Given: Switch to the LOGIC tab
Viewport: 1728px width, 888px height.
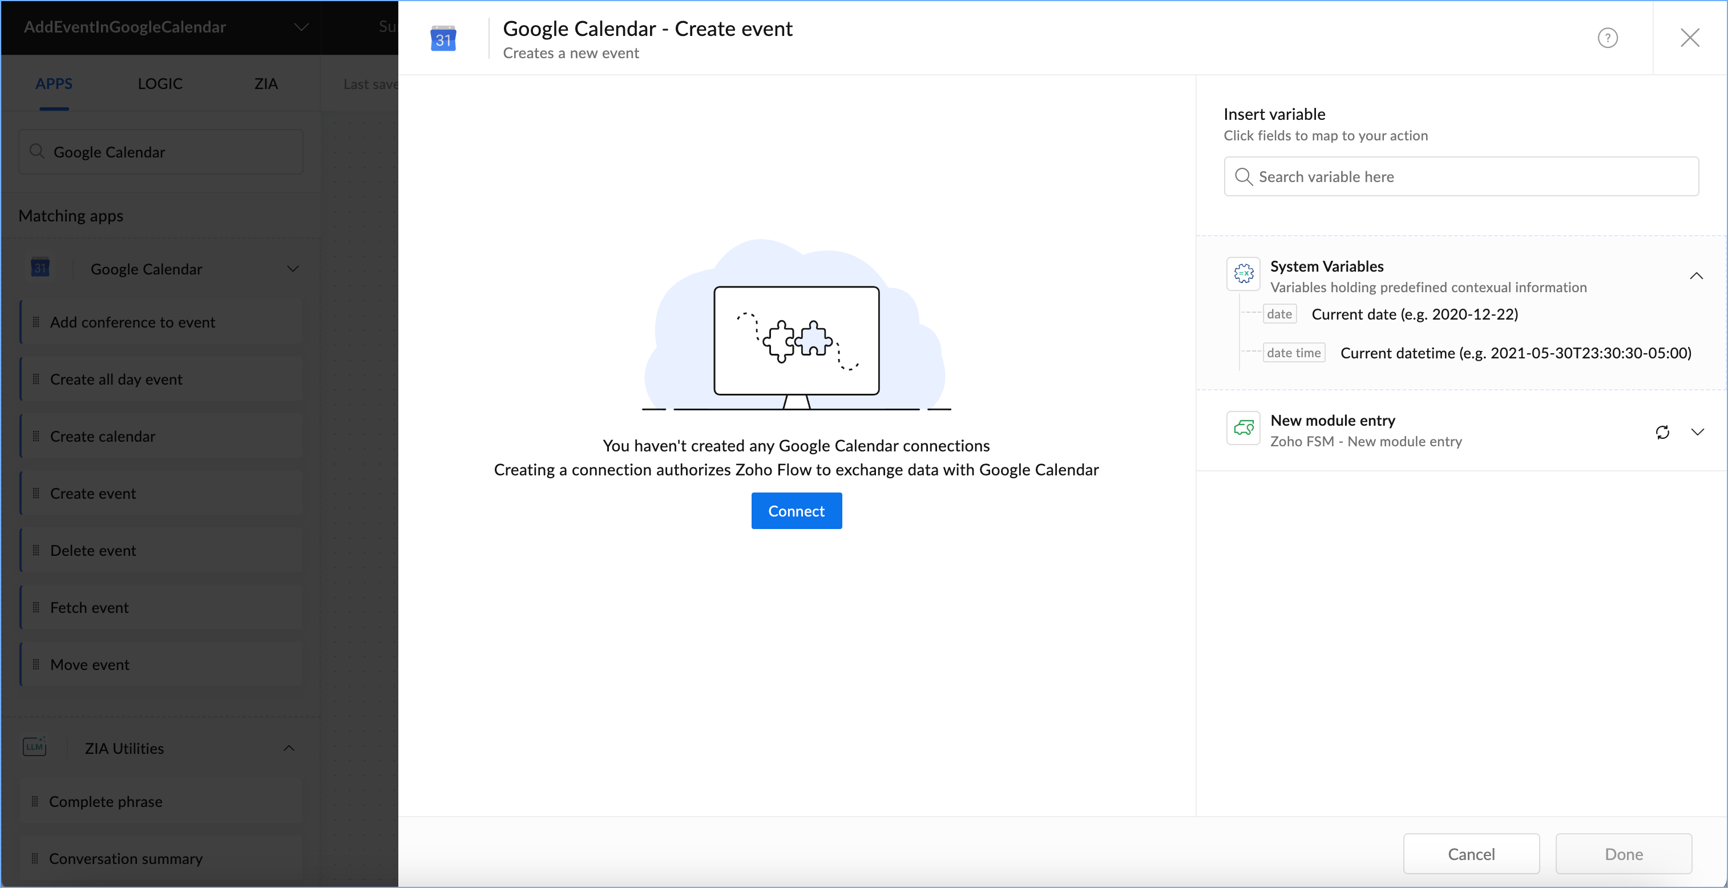Looking at the screenshot, I should click(160, 84).
